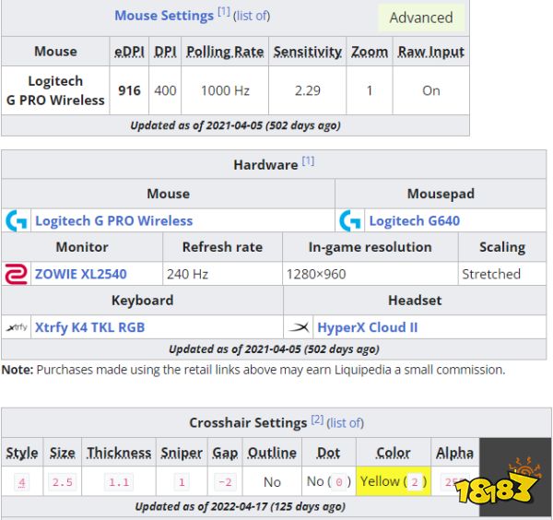Click reference [1] next to Hardware heading
Viewport: 553px width, 520px height.
(308, 160)
